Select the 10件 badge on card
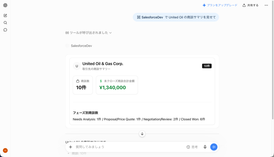Viewport: 274px width, 157px height. [207, 66]
